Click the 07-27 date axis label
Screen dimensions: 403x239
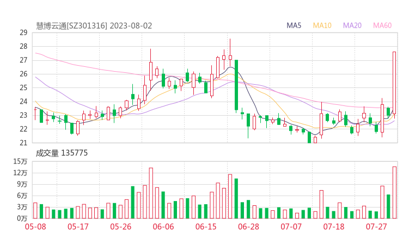tap(376, 227)
